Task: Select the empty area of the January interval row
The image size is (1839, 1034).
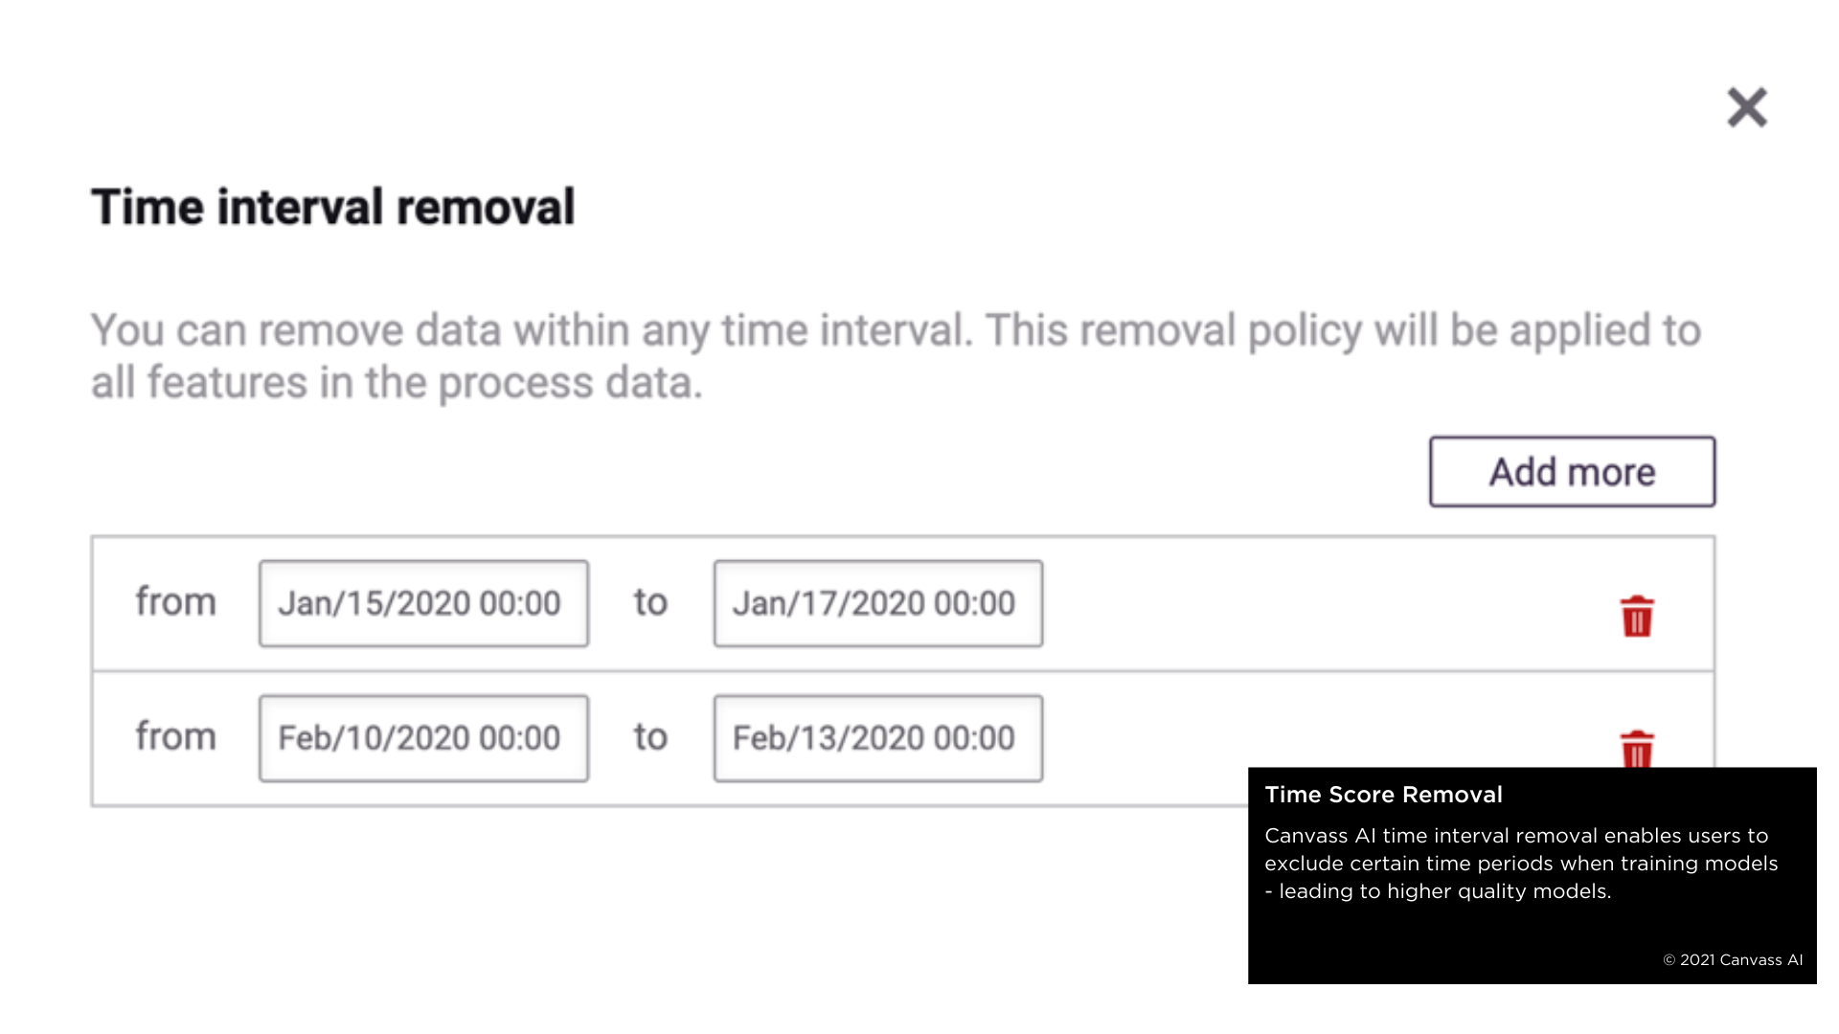Action: coord(1322,604)
